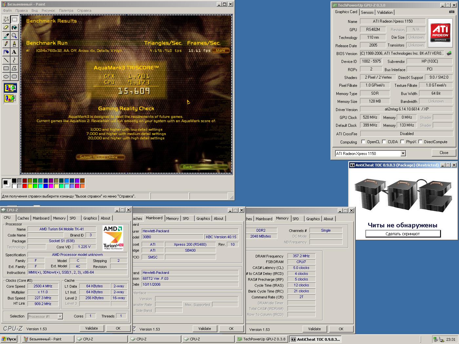Open the Палитра menu in Paint
The height and width of the screenshot is (344, 459).
[66, 10]
